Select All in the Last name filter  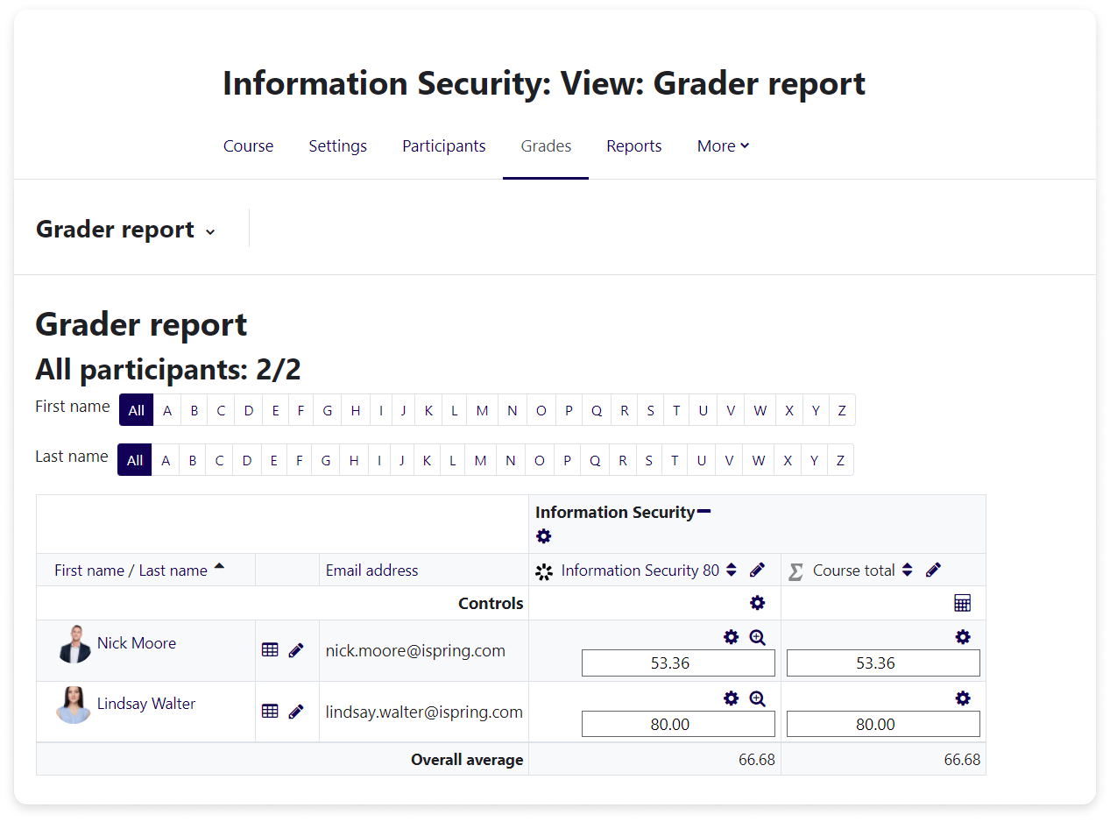134,460
